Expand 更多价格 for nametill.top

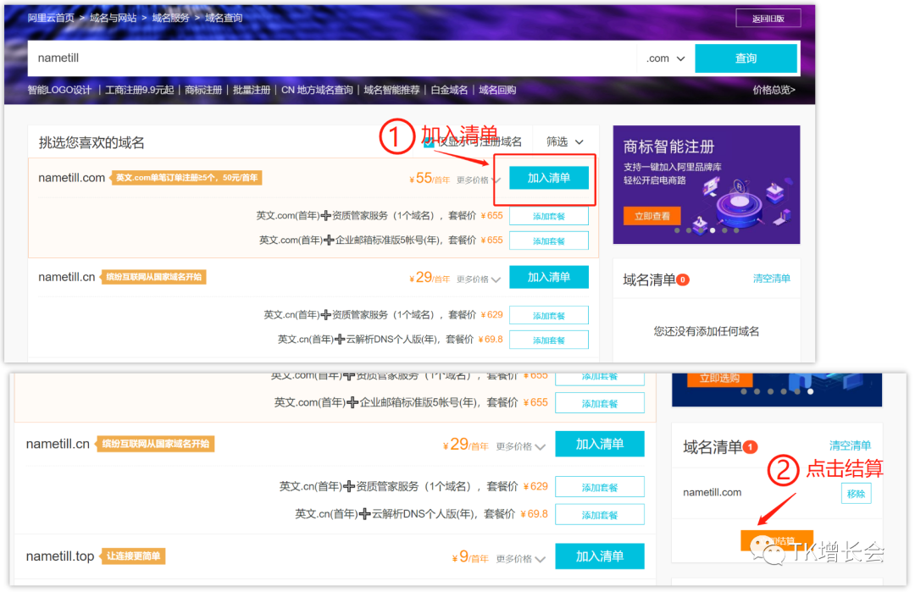[520, 559]
